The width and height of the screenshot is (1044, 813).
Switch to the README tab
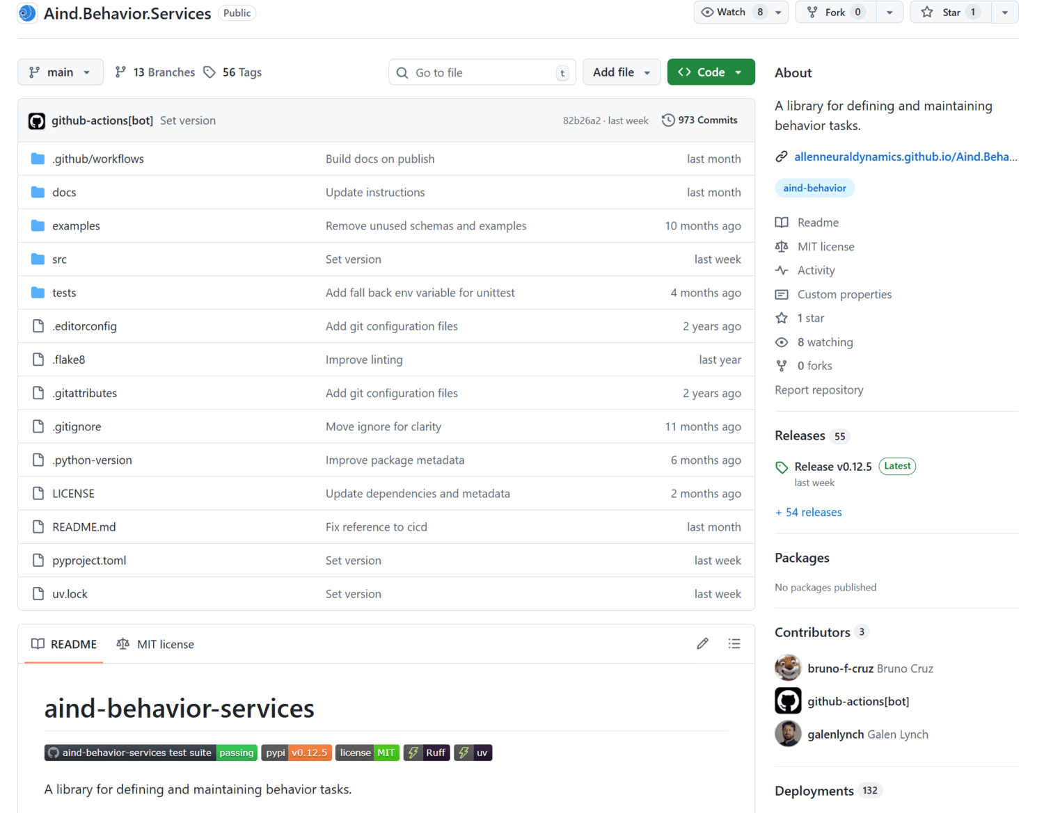pyautogui.click(x=64, y=644)
